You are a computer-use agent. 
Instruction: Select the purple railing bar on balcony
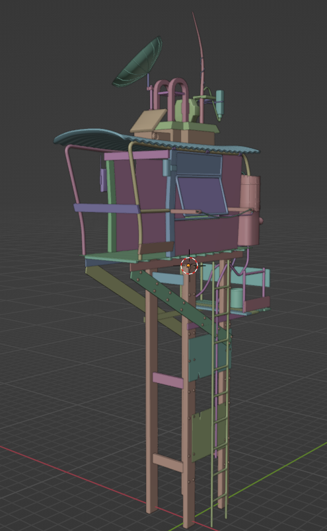[107, 208]
